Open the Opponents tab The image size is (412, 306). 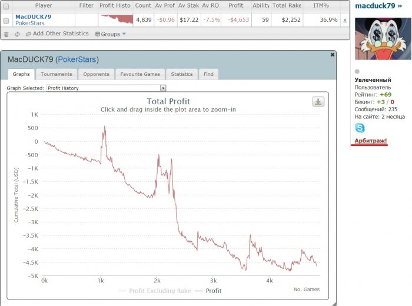(96, 74)
